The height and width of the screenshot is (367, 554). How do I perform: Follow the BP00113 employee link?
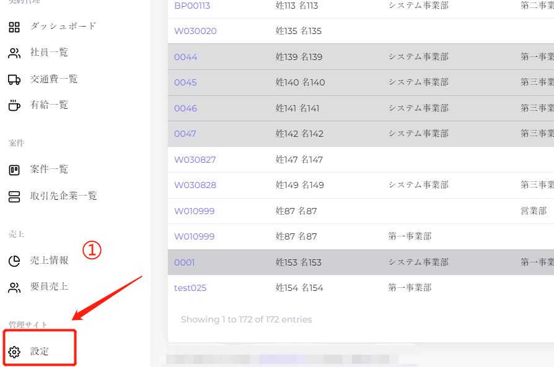tap(191, 6)
